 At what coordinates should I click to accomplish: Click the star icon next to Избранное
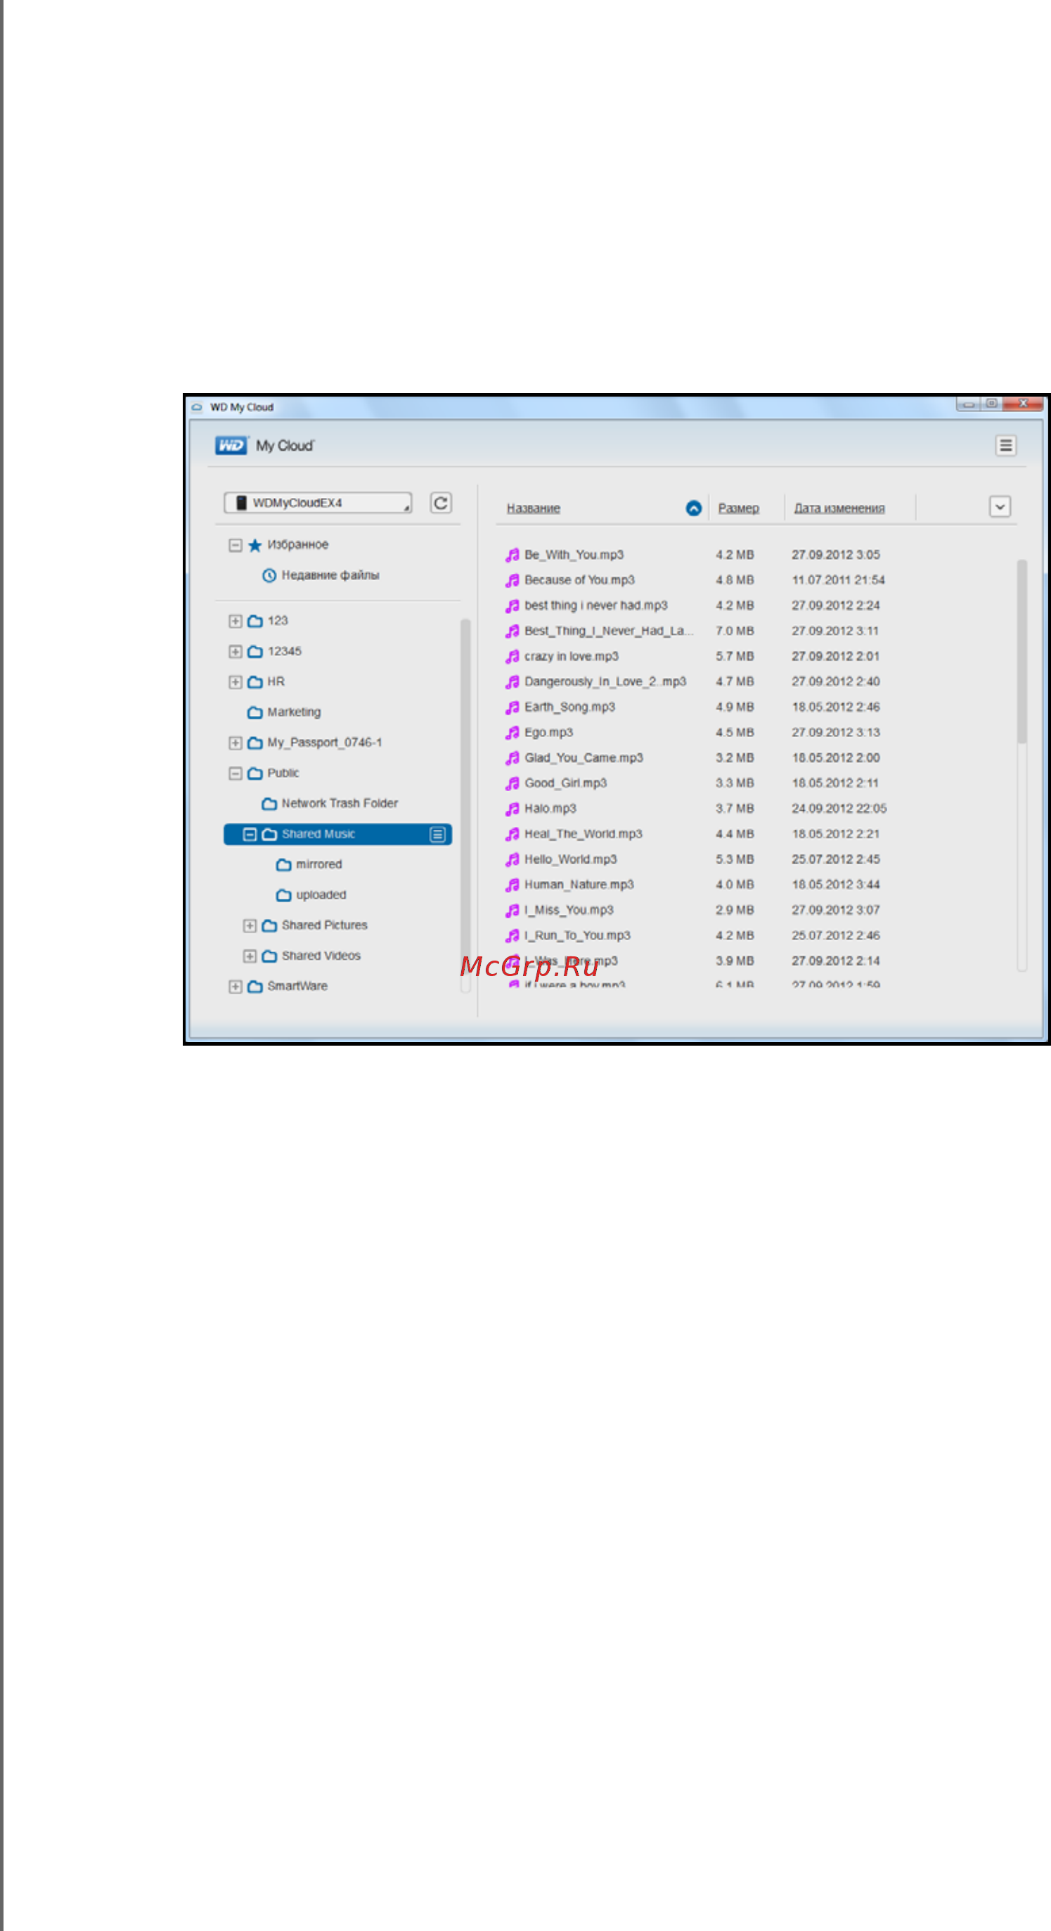pyautogui.click(x=255, y=545)
